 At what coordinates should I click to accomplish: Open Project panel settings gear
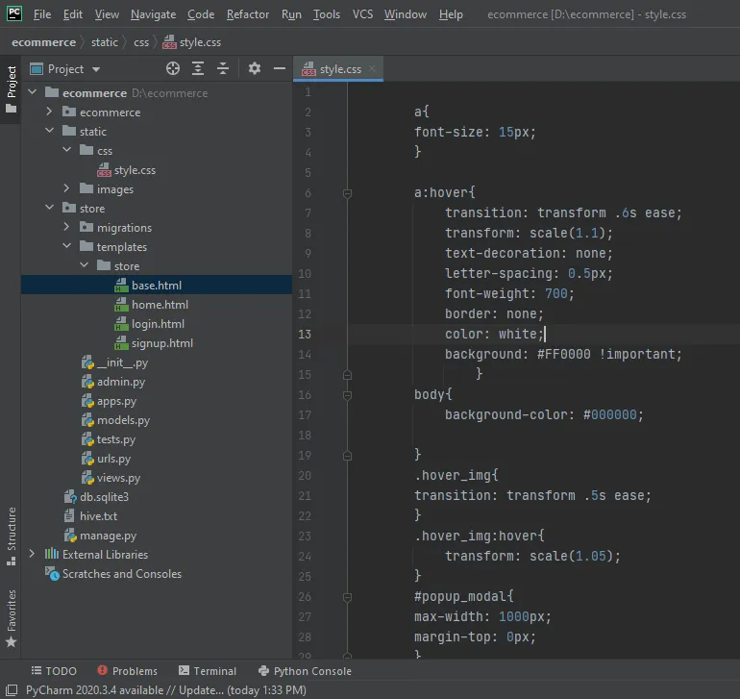point(255,69)
